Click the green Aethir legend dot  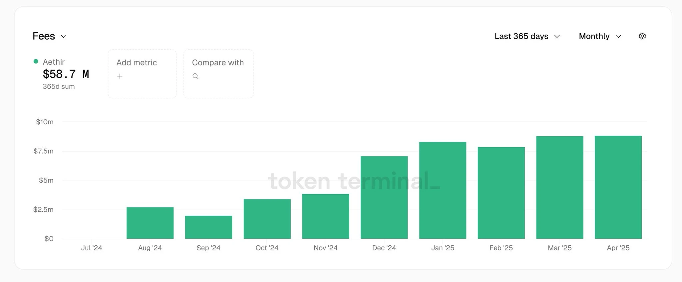point(36,61)
